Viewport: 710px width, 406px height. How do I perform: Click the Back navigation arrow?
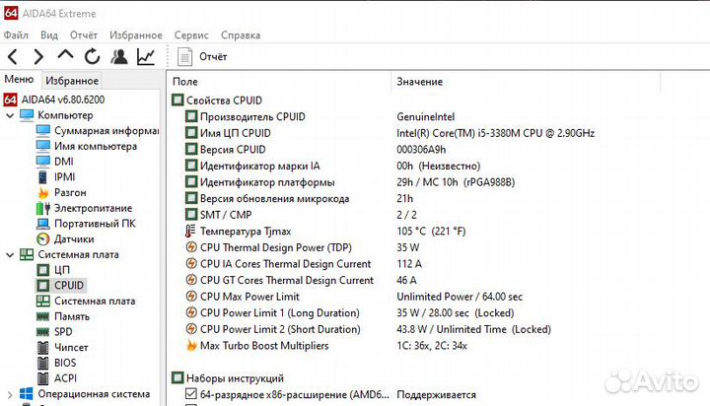13,56
